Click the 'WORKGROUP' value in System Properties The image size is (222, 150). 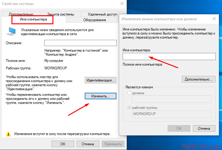tap(56, 68)
